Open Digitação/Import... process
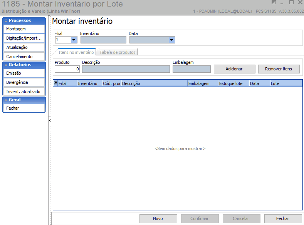Viewport: 304px width, 225px height. (24, 38)
